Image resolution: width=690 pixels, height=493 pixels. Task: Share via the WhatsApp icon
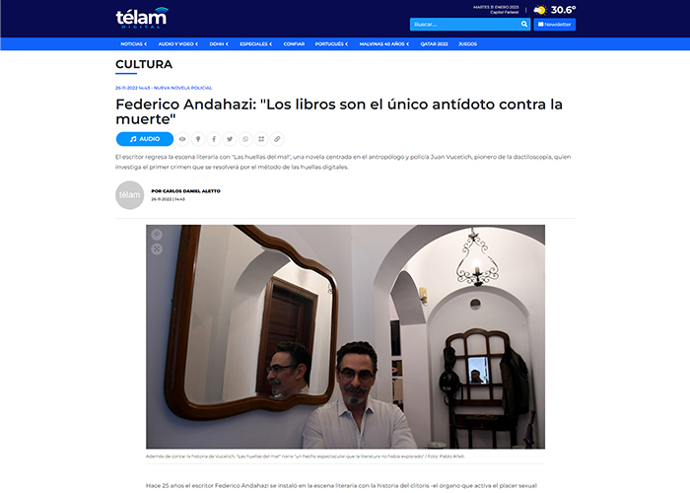click(245, 139)
